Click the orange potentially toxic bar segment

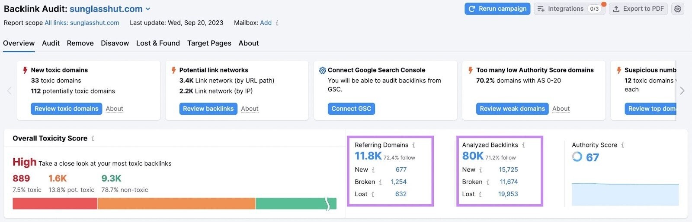[176, 203]
